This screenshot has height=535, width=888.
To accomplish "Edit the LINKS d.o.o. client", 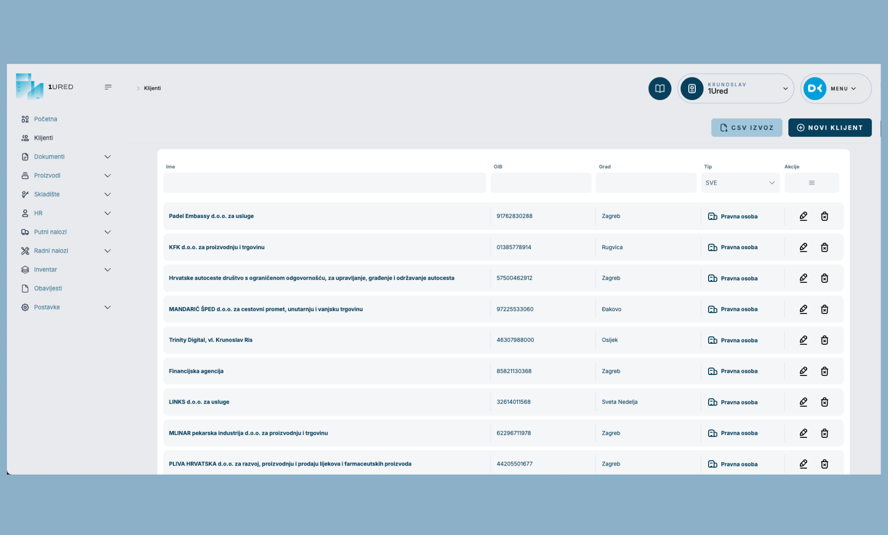I will pyautogui.click(x=803, y=402).
